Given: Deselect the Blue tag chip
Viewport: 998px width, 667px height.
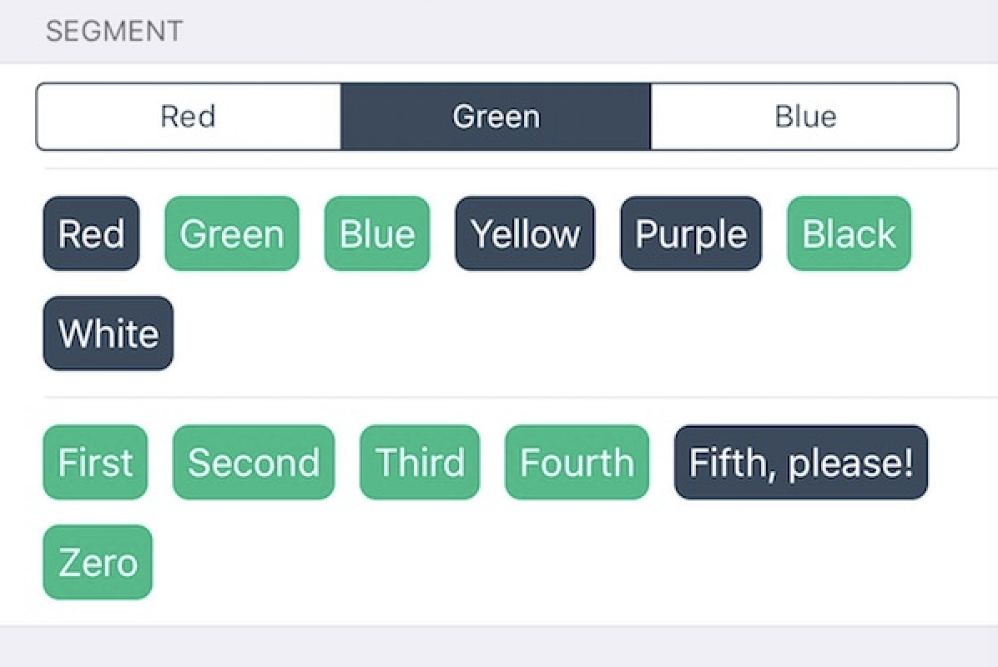Looking at the screenshot, I should 377,233.
